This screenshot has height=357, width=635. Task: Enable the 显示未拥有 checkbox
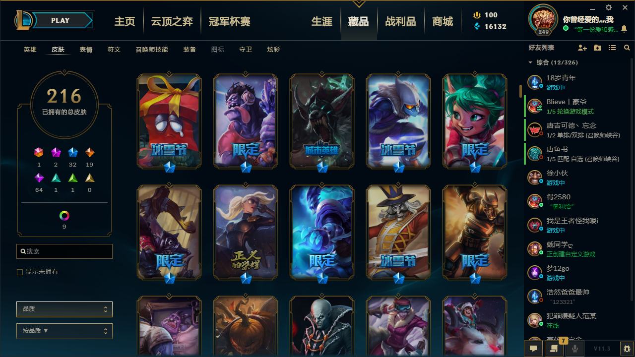[x=20, y=272]
